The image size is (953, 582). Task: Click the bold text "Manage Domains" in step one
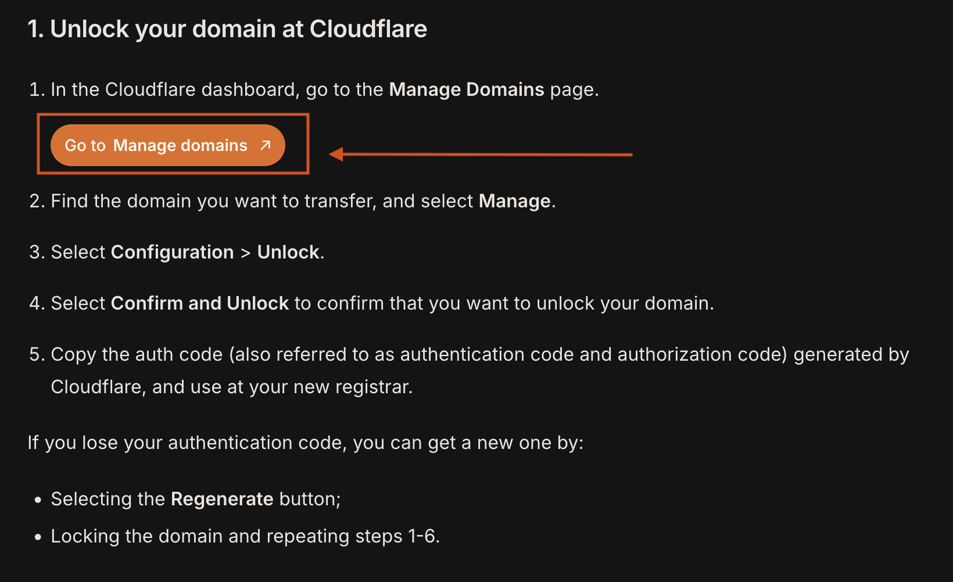467,89
